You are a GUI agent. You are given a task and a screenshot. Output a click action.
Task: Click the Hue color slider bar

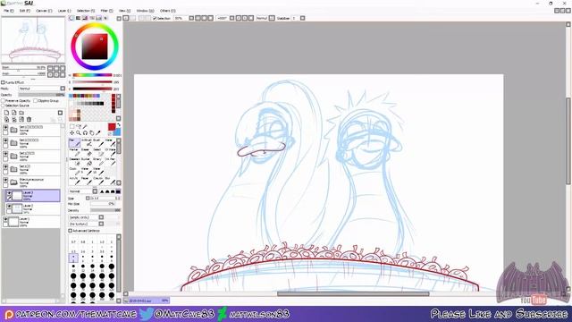point(92,75)
